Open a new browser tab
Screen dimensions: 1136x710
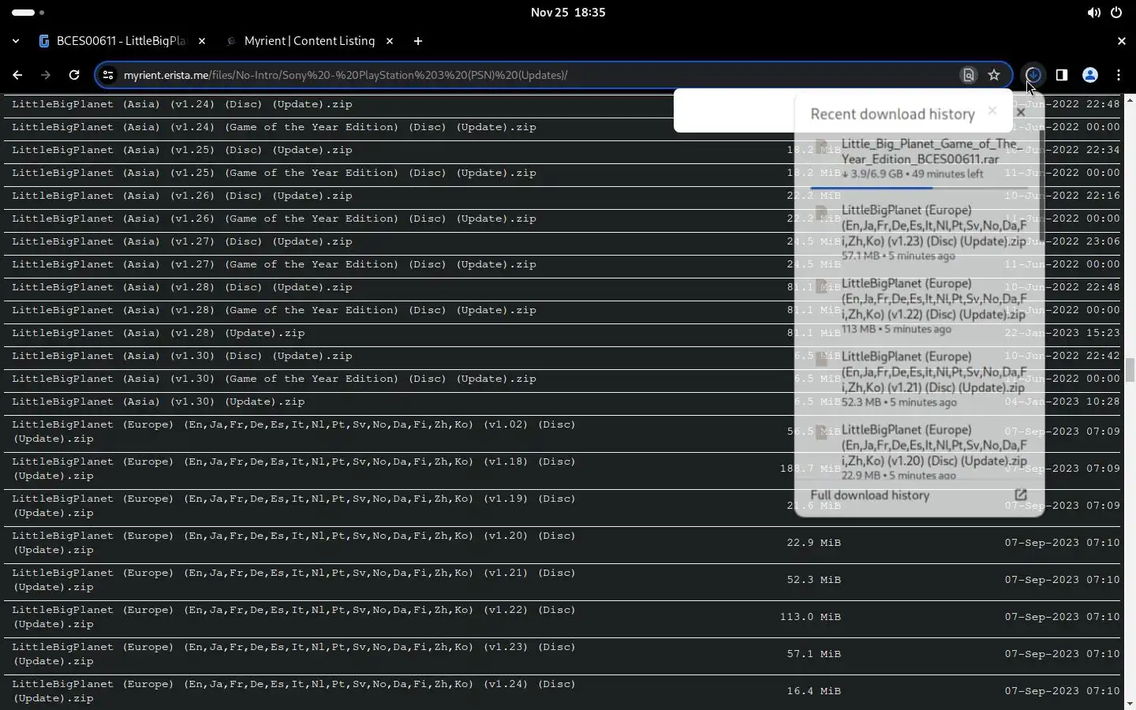(x=418, y=41)
